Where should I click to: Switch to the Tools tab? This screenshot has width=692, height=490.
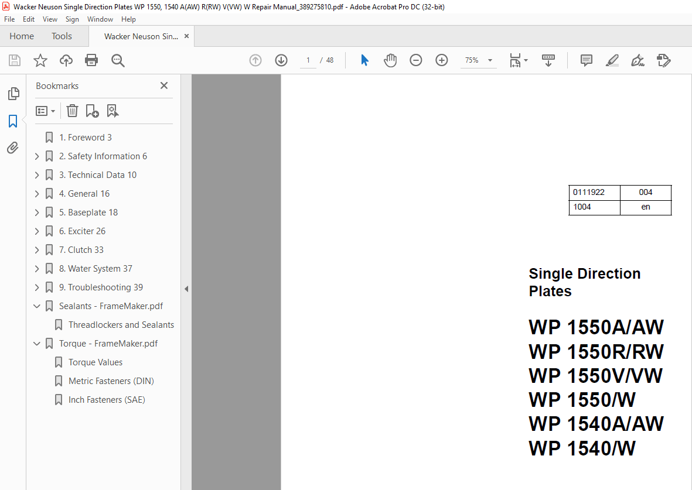[62, 36]
